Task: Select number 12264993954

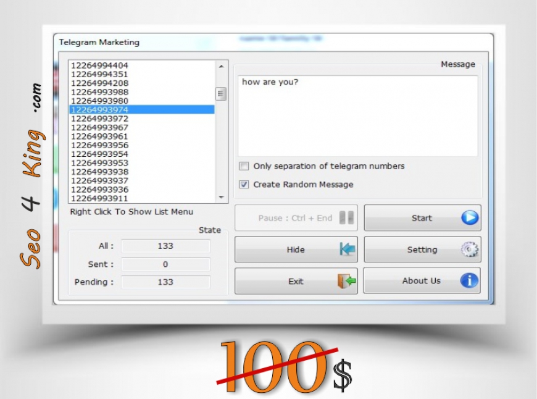Action: point(142,154)
